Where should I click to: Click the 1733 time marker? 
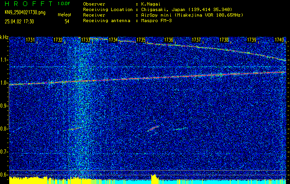pos(85,40)
